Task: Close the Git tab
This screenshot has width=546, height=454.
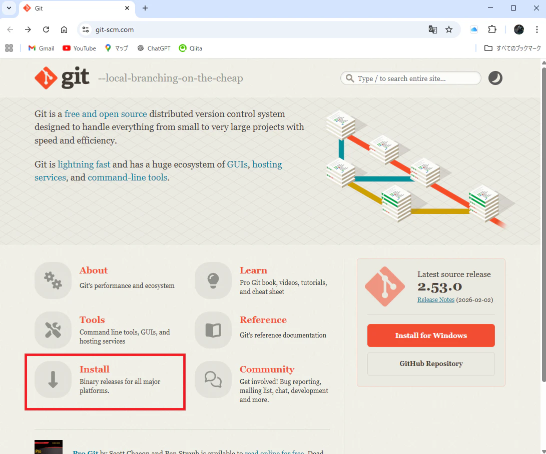Action: [127, 8]
